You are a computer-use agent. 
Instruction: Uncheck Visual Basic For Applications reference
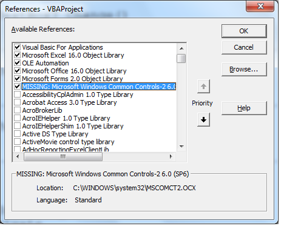pyautogui.click(x=18, y=47)
